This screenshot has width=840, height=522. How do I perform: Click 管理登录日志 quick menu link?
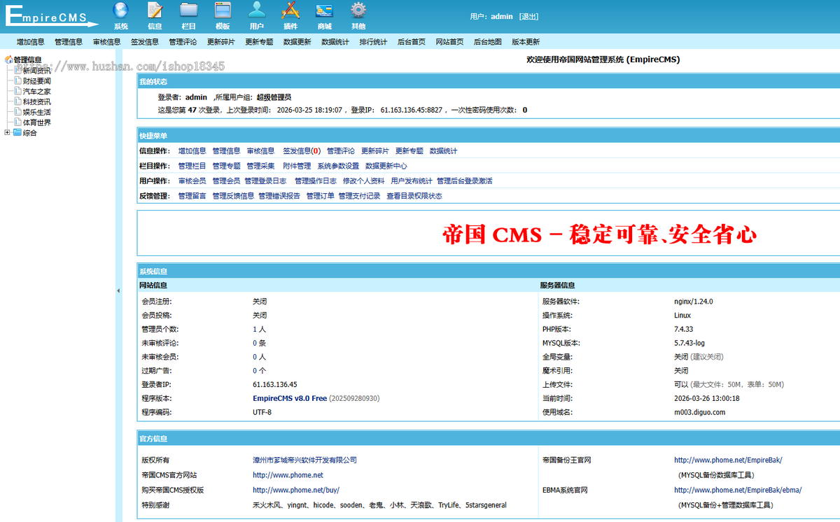pos(265,181)
